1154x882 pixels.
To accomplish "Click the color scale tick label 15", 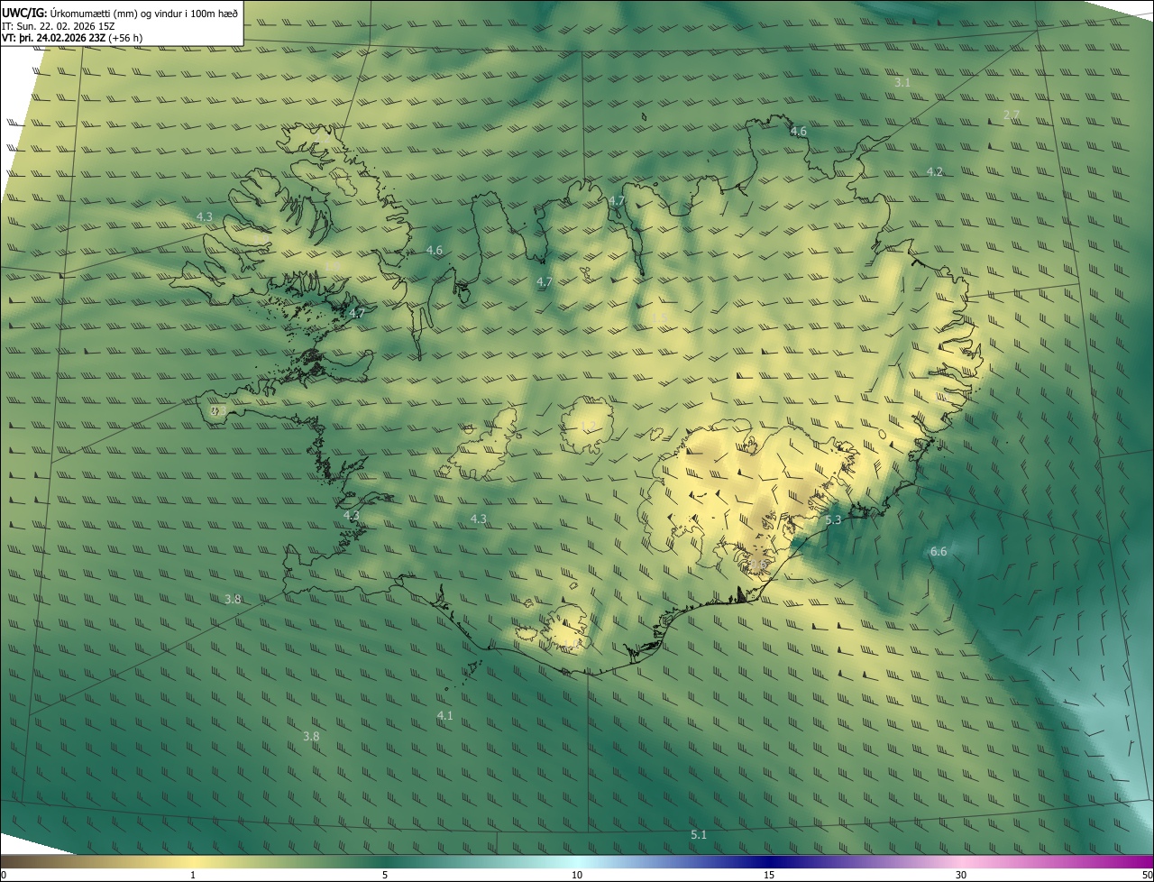I will [x=769, y=875].
